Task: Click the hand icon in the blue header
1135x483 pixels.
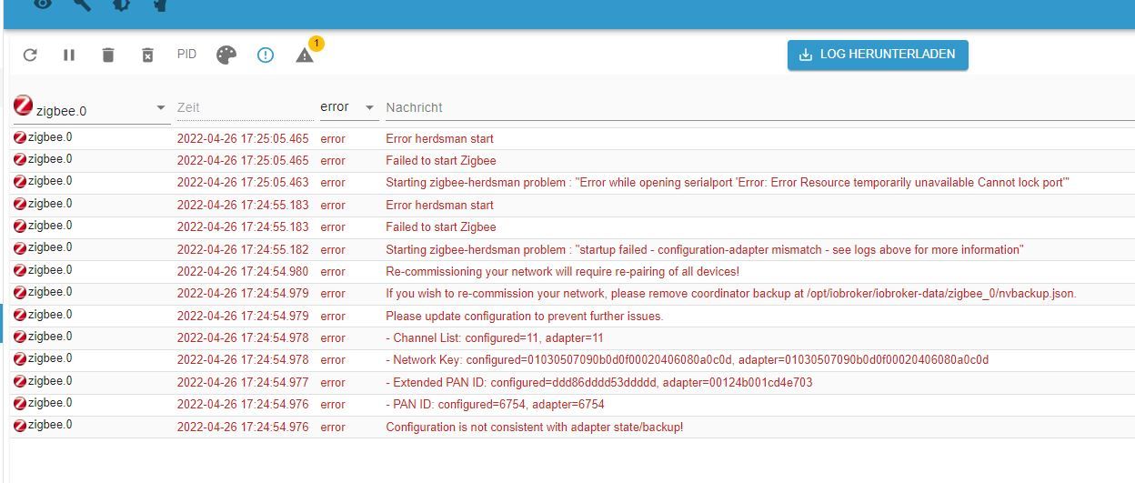Action: [160, 5]
